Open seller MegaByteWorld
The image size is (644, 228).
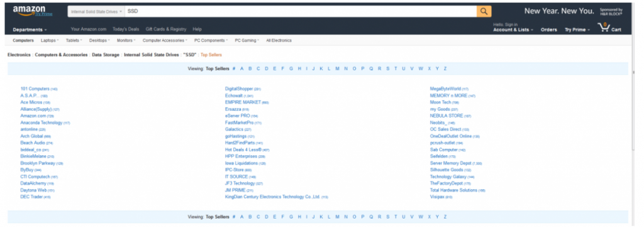(x=445, y=89)
